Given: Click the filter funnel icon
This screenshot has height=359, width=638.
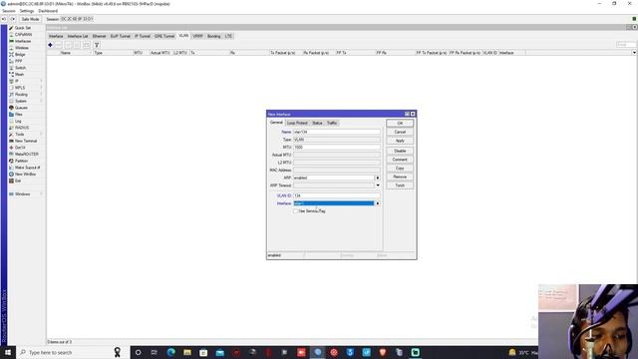Looking at the screenshot, I should coord(97,45).
